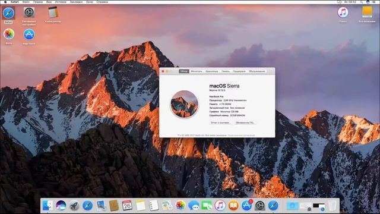This screenshot has height=214, width=380.
Task: Switch to the Хранилище tab
Action: 211,71
